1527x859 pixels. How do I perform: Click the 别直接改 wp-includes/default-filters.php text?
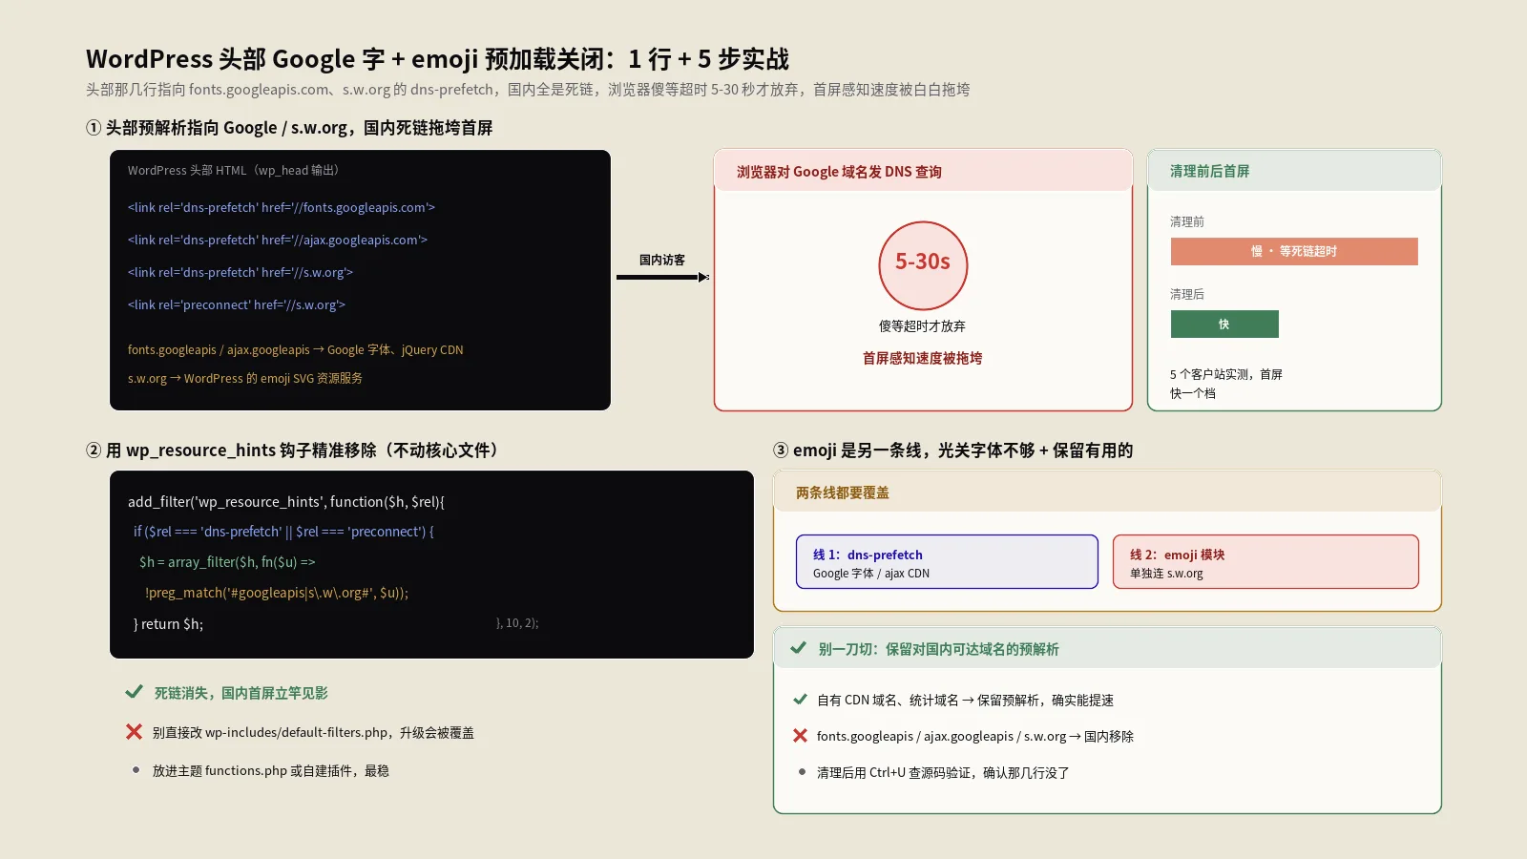(x=313, y=733)
